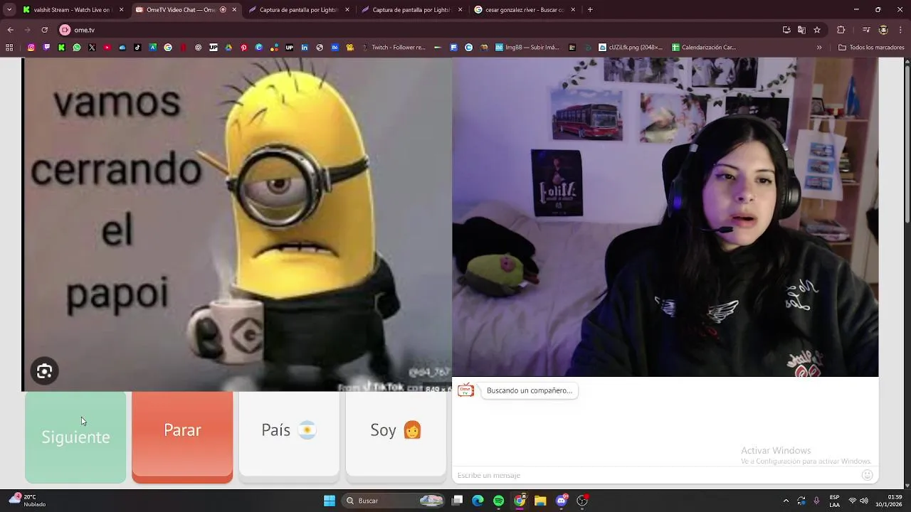Open the TikTok bookmark icon
This screenshot has width=911, height=512.
point(137,48)
